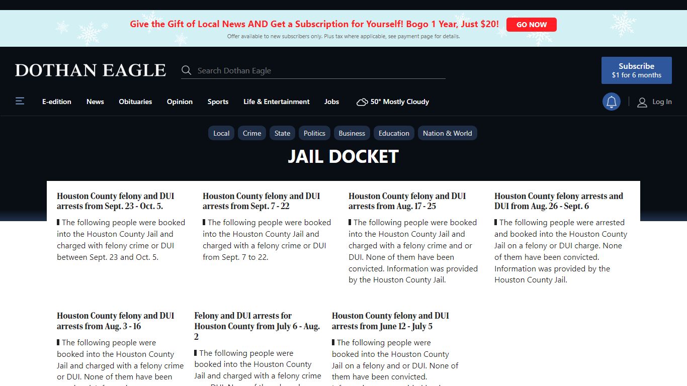Open the Sports menu item

[x=218, y=102]
